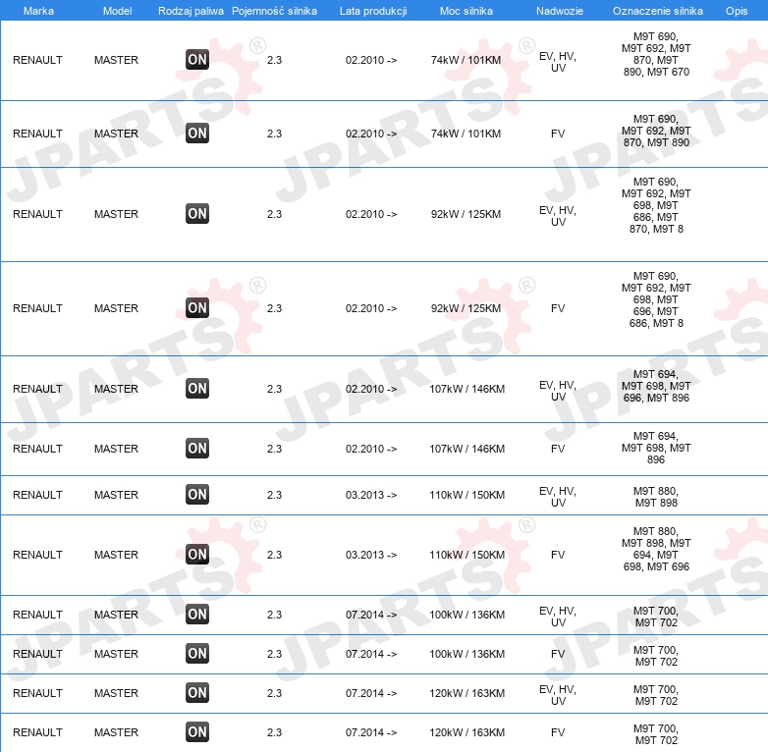
Task: Click engine codes ending with 698, M9T 696
Action: tap(656, 549)
